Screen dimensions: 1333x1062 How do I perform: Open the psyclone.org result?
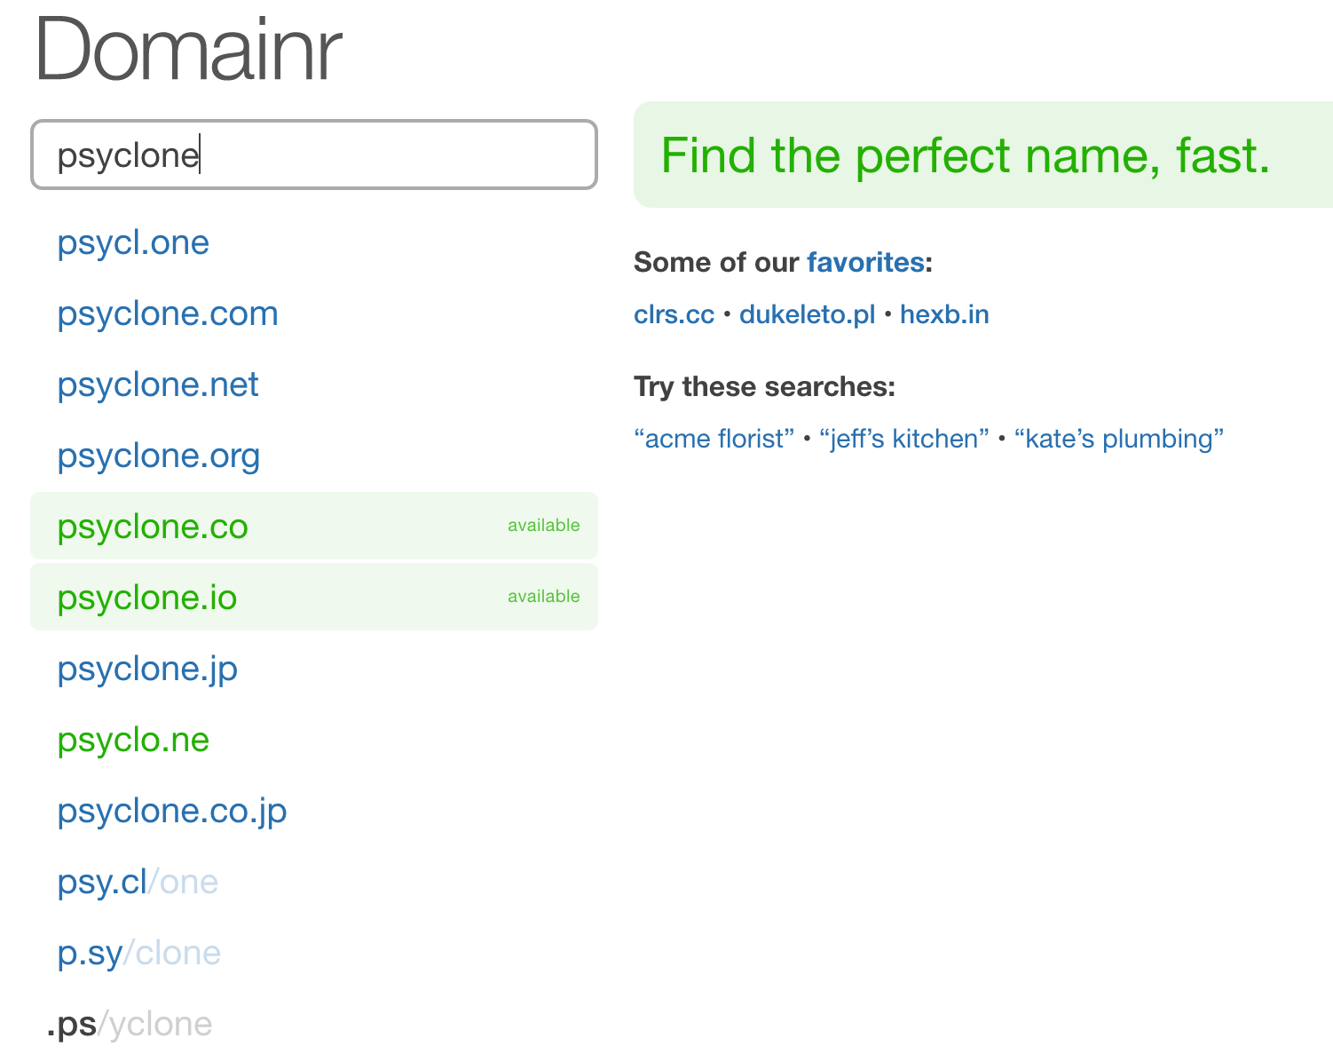159,456
